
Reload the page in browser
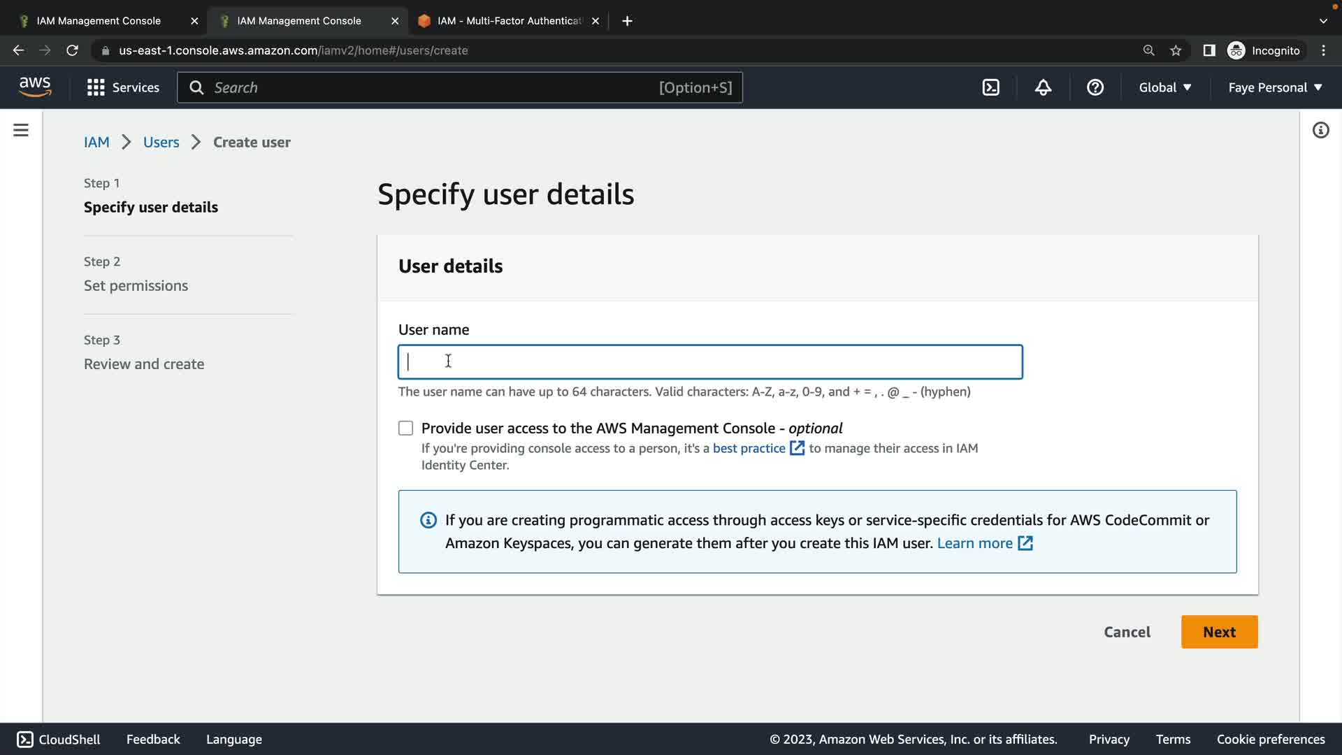tap(72, 50)
